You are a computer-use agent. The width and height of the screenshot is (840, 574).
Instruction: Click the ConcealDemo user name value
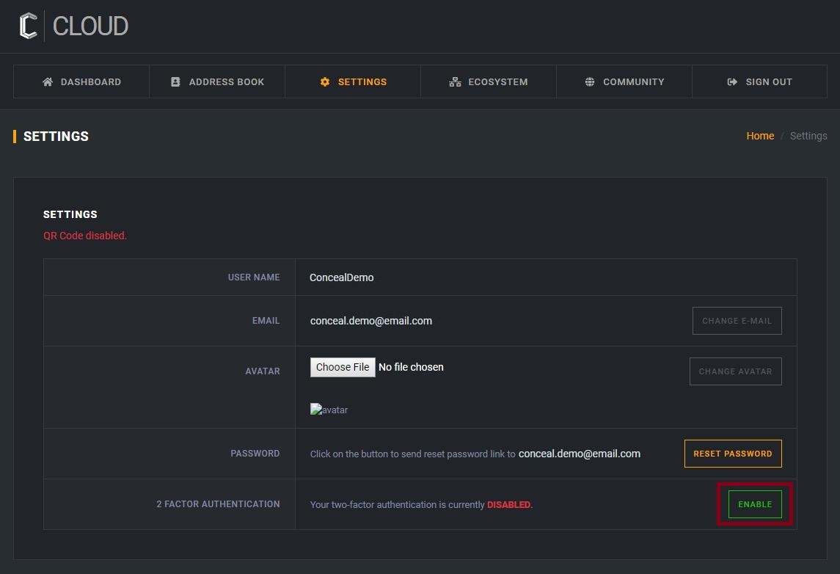(341, 277)
